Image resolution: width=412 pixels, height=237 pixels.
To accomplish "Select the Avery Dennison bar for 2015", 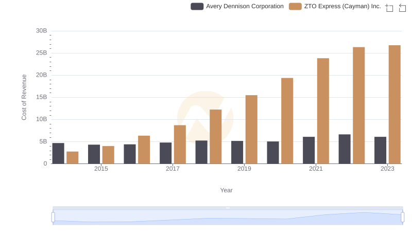I will point(94,154).
